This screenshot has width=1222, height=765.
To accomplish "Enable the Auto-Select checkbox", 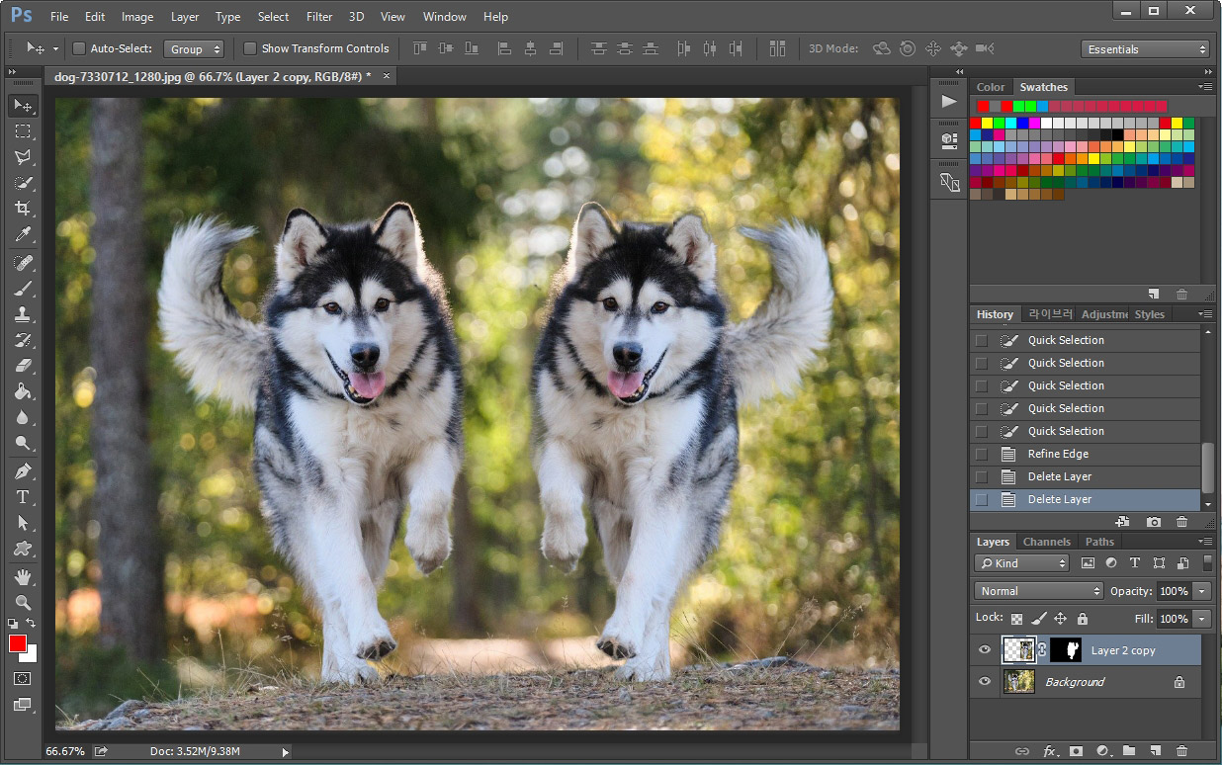I will coord(79,48).
